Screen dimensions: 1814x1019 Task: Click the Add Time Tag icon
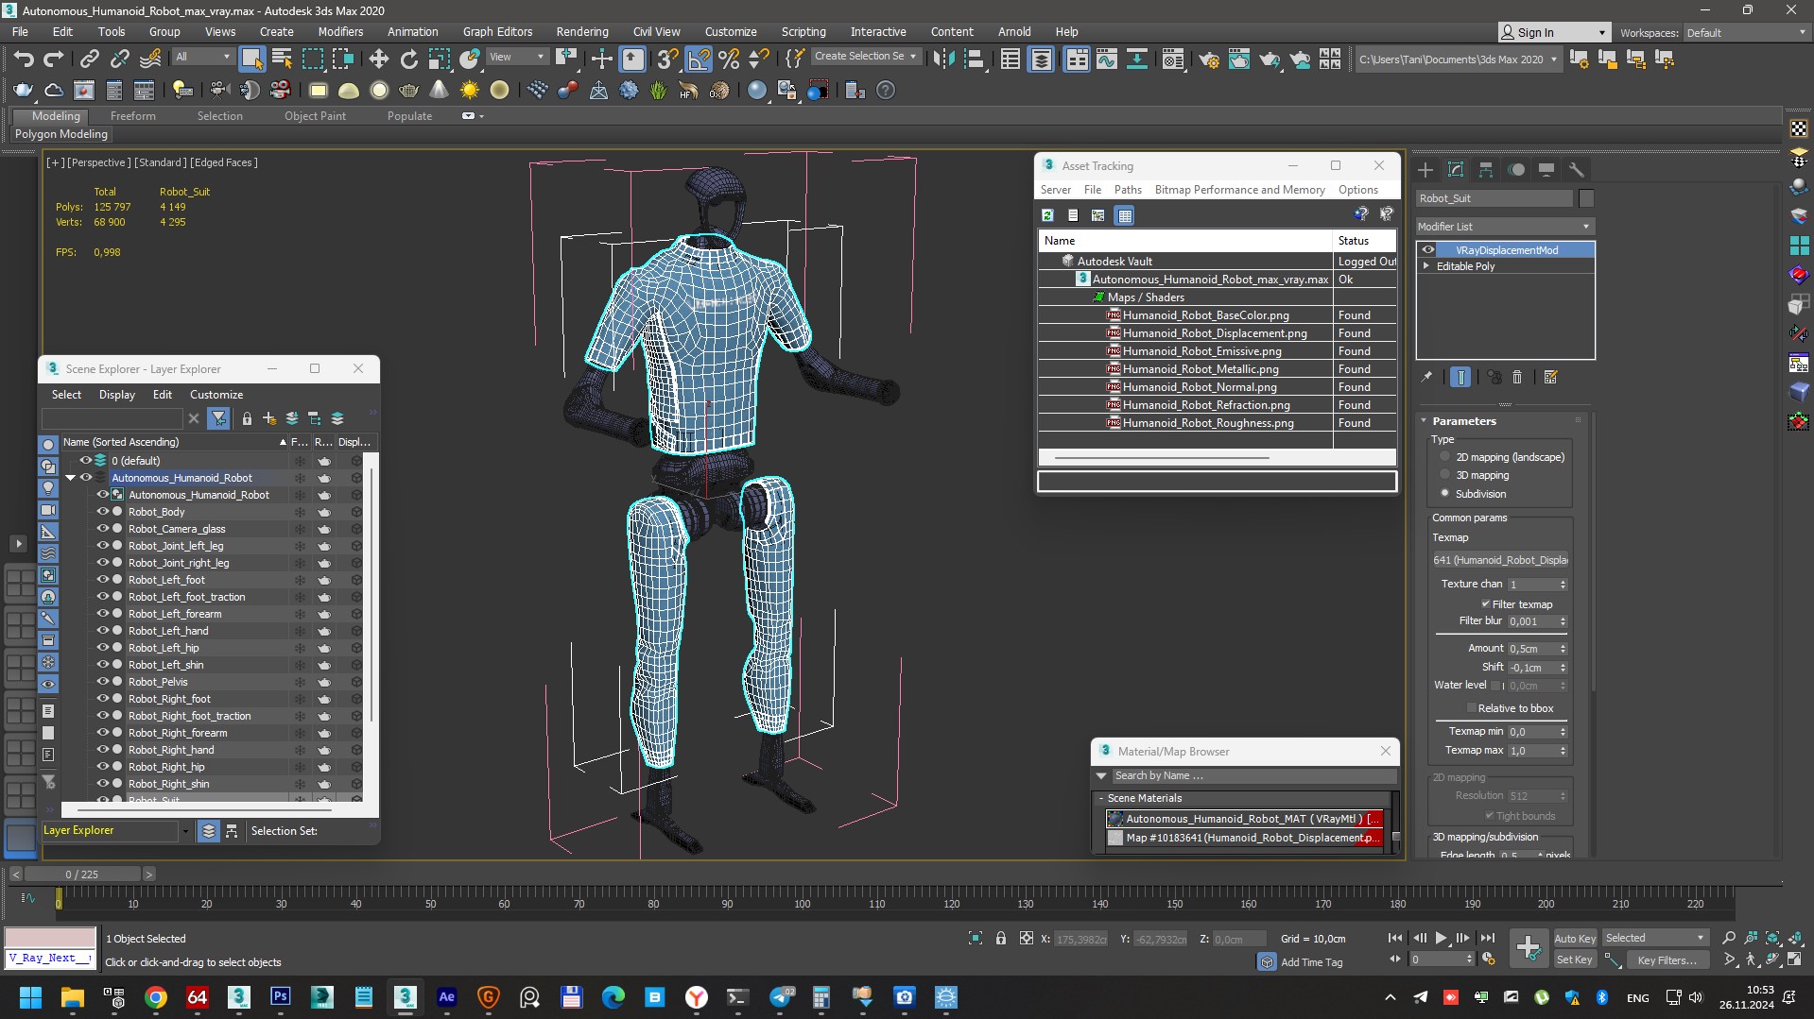tap(1268, 961)
